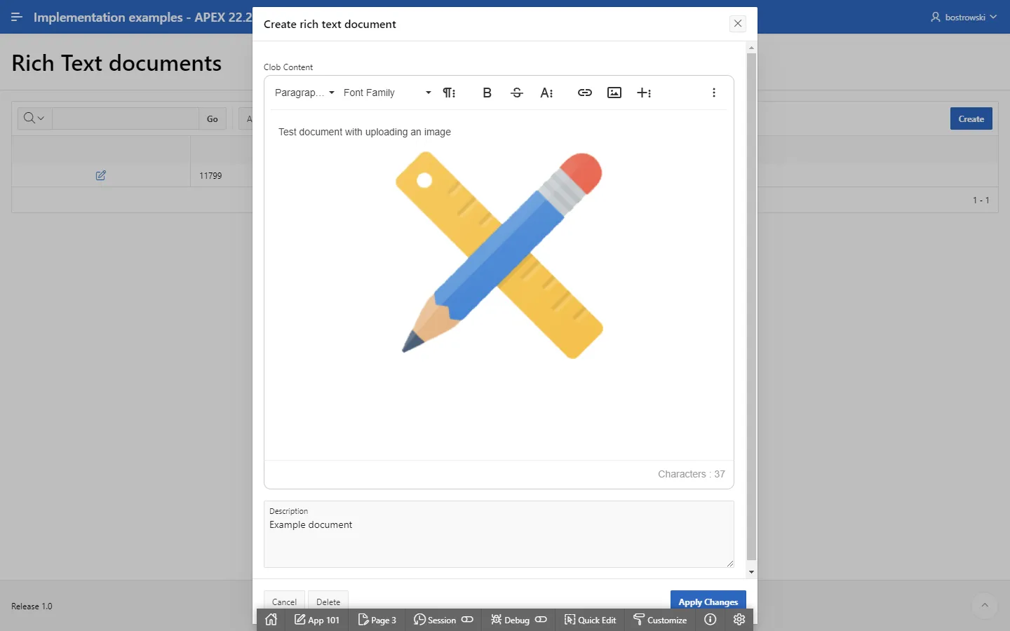Image resolution: width=1010 pixels, height=631 pixels.
Task: Open the insert more (plus) menu
Action: pyautogui.click(x=644, y=93)
